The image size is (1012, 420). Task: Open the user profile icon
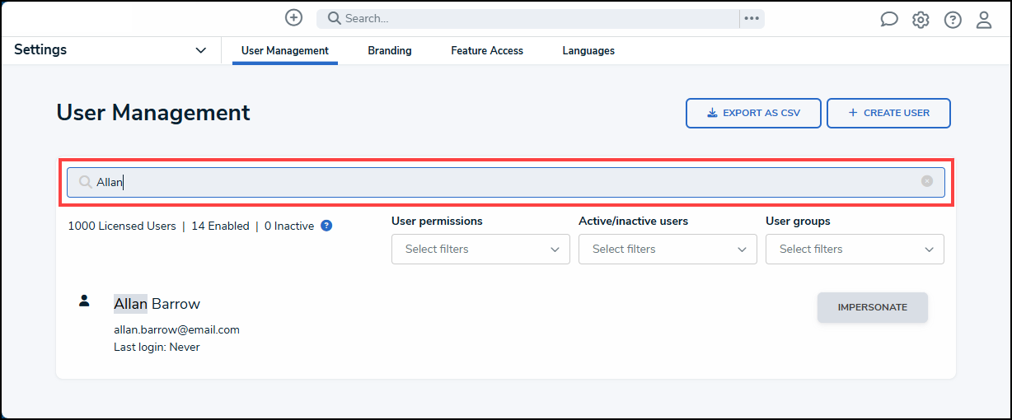click(984, 20)
